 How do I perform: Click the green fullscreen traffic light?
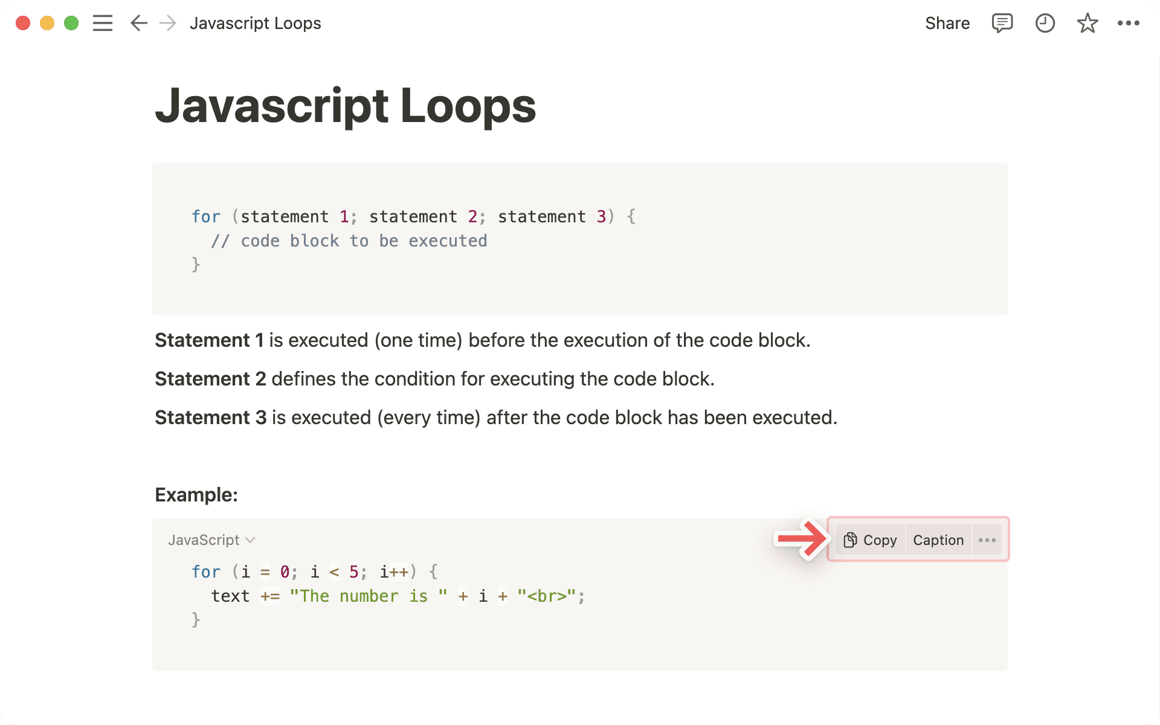click(x=71, y=23)
